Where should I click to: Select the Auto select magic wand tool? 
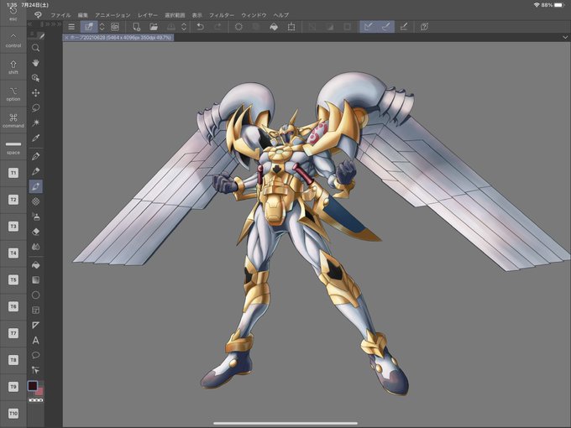[35, 123]
